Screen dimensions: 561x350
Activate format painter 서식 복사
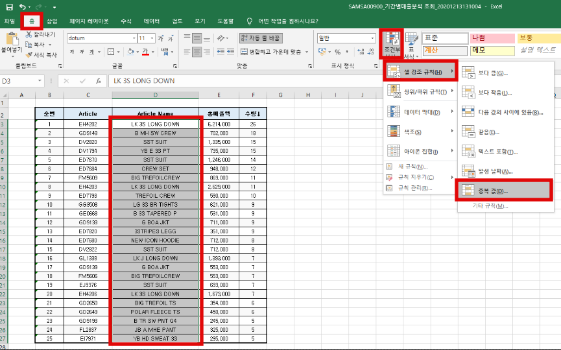click(41, 54)
